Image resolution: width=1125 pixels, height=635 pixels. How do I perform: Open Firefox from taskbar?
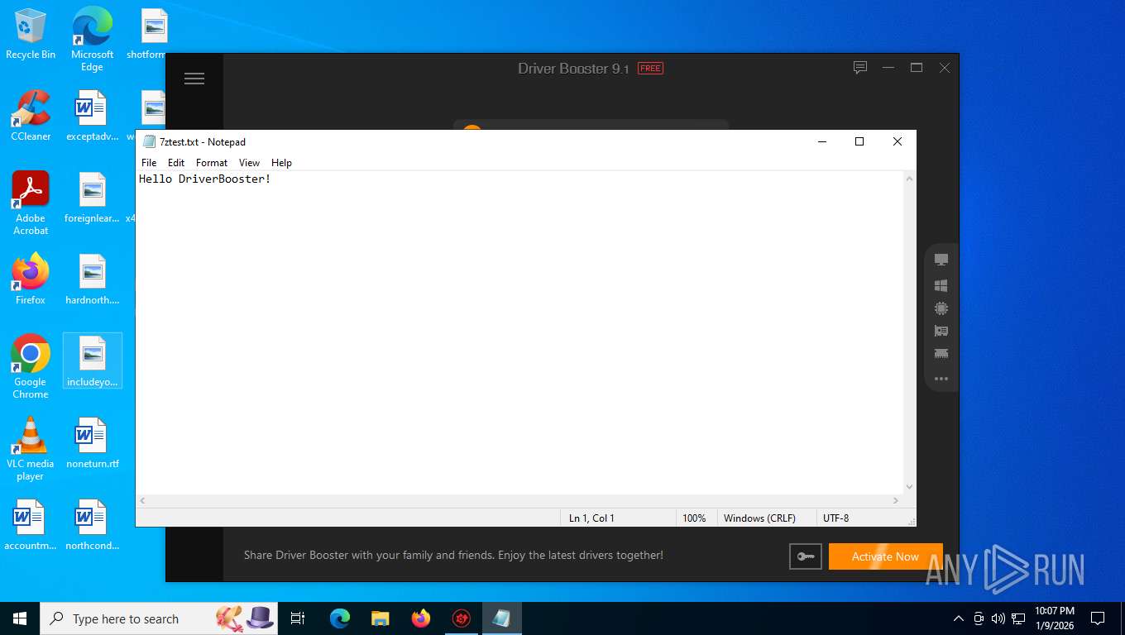(x=421, y=618)
